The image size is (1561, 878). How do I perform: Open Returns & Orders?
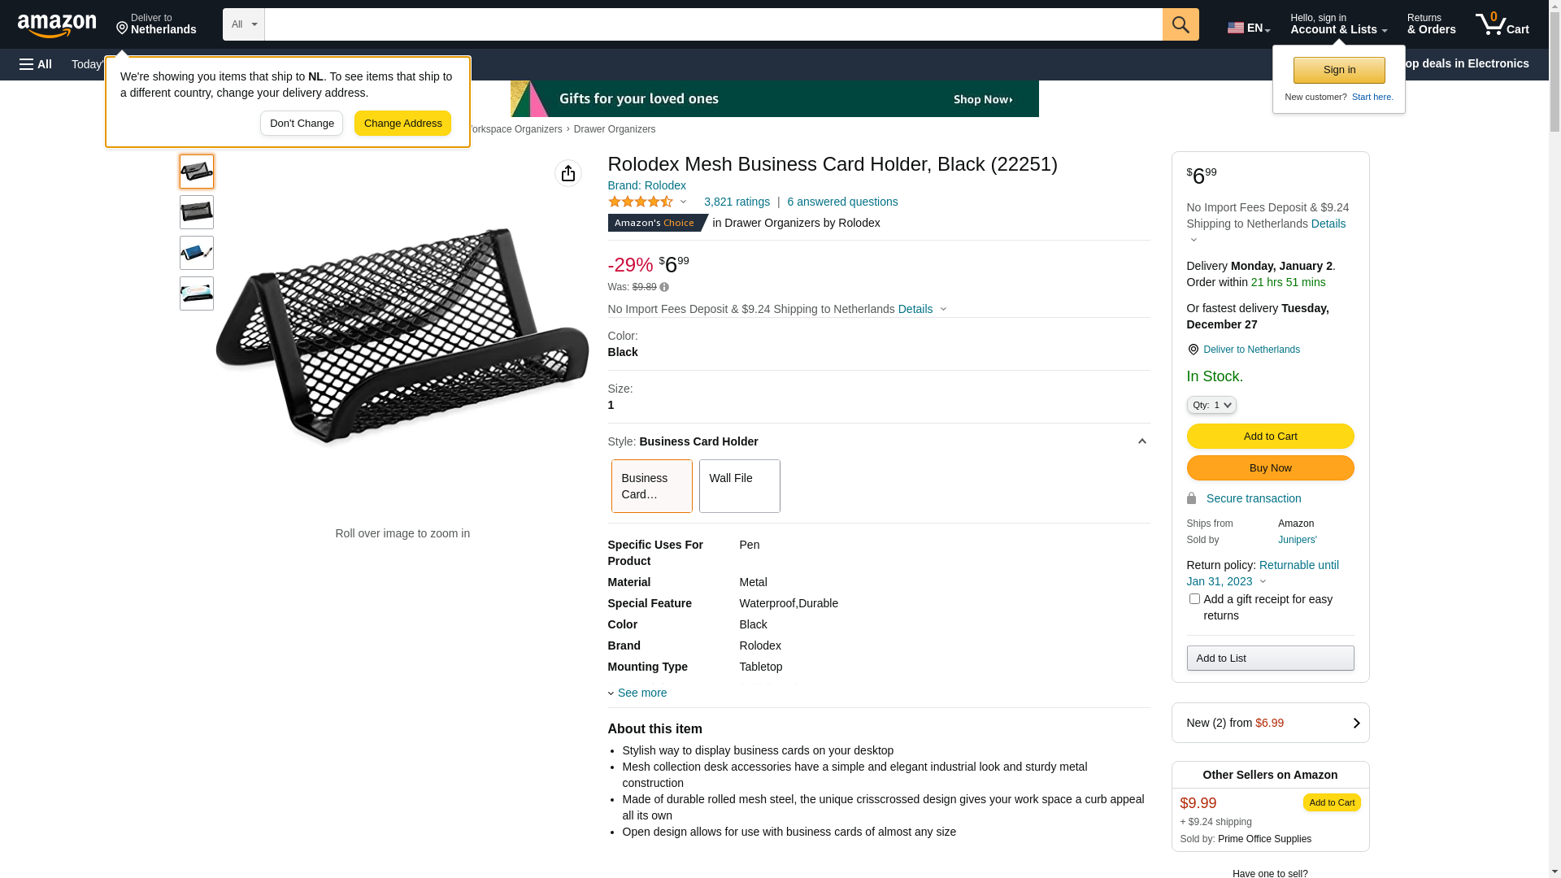click(1431, 24)
